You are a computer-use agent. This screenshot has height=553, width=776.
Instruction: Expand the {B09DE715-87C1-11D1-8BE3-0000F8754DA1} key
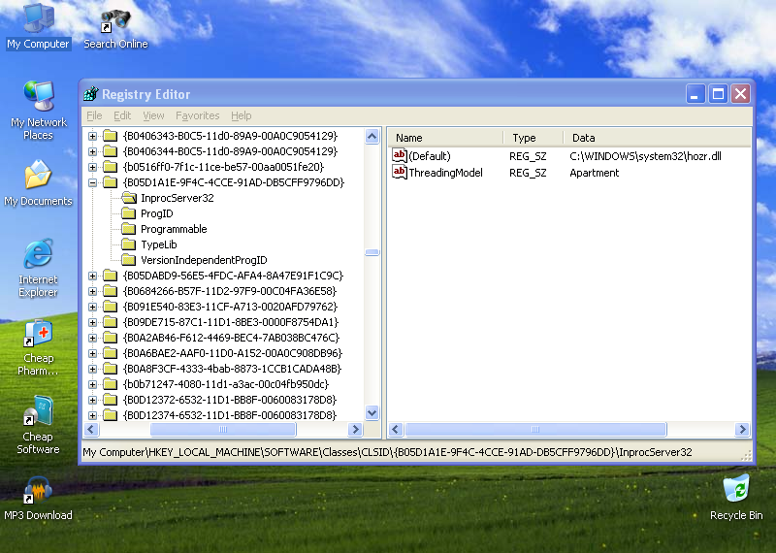[92, 322]
